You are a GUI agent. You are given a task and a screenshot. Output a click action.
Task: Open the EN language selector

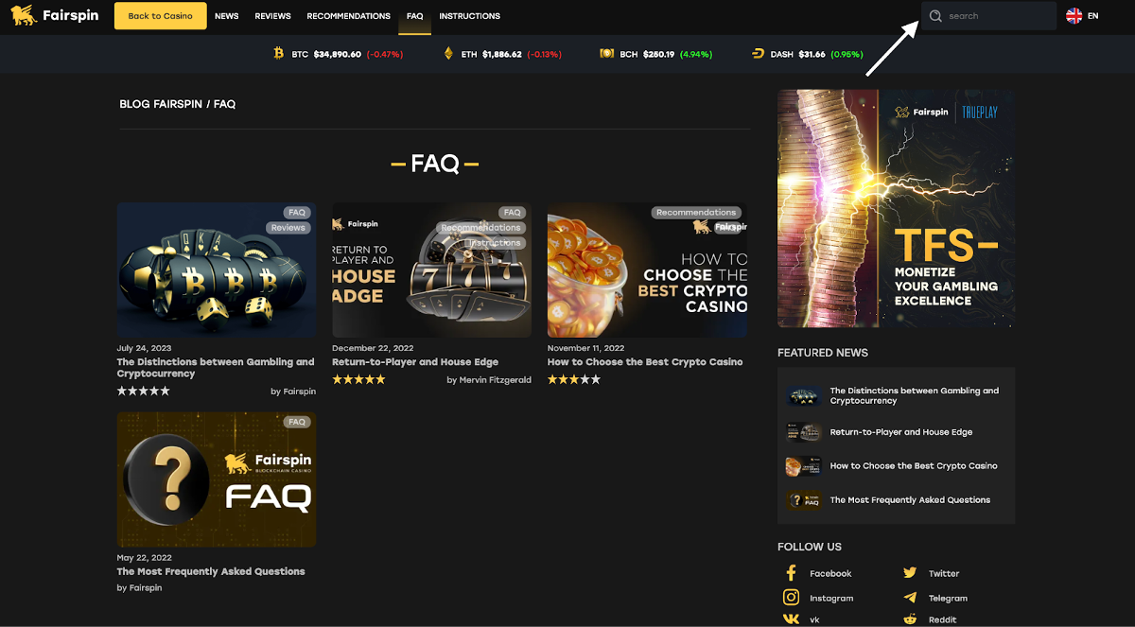click(x=1082, y=16)
